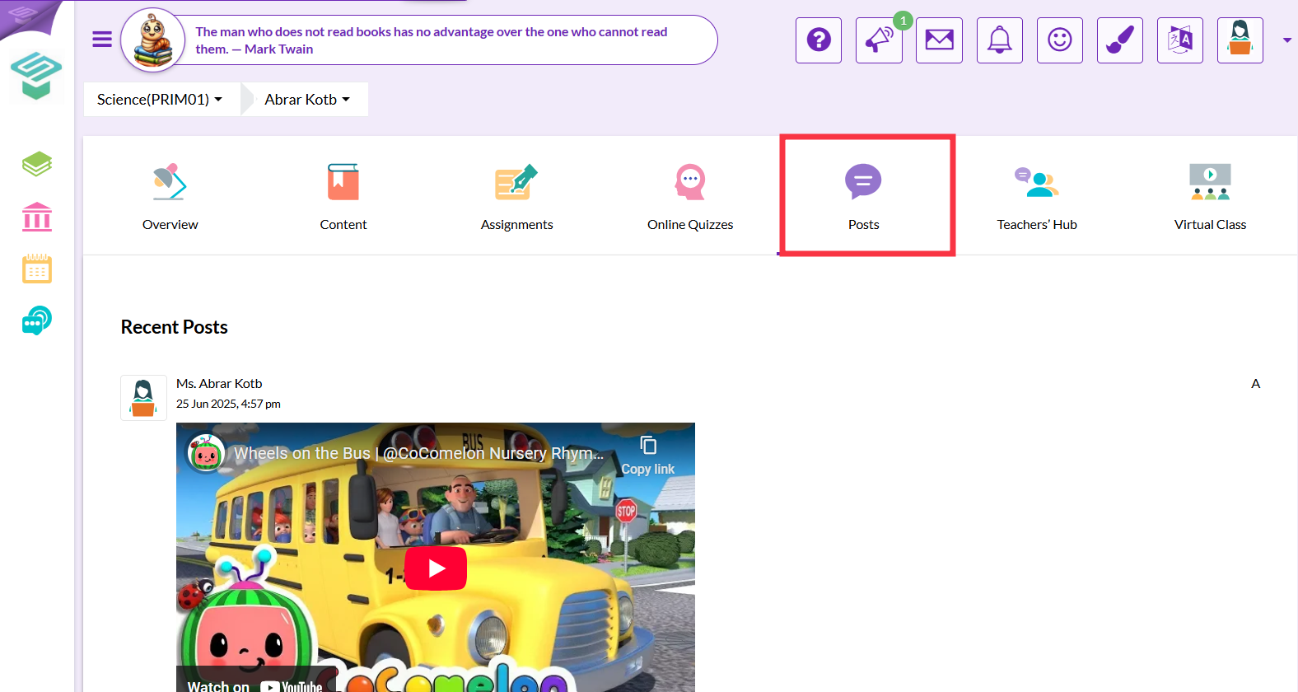
Task: Click the user profile avatar in header
Action: point(1240,40)
